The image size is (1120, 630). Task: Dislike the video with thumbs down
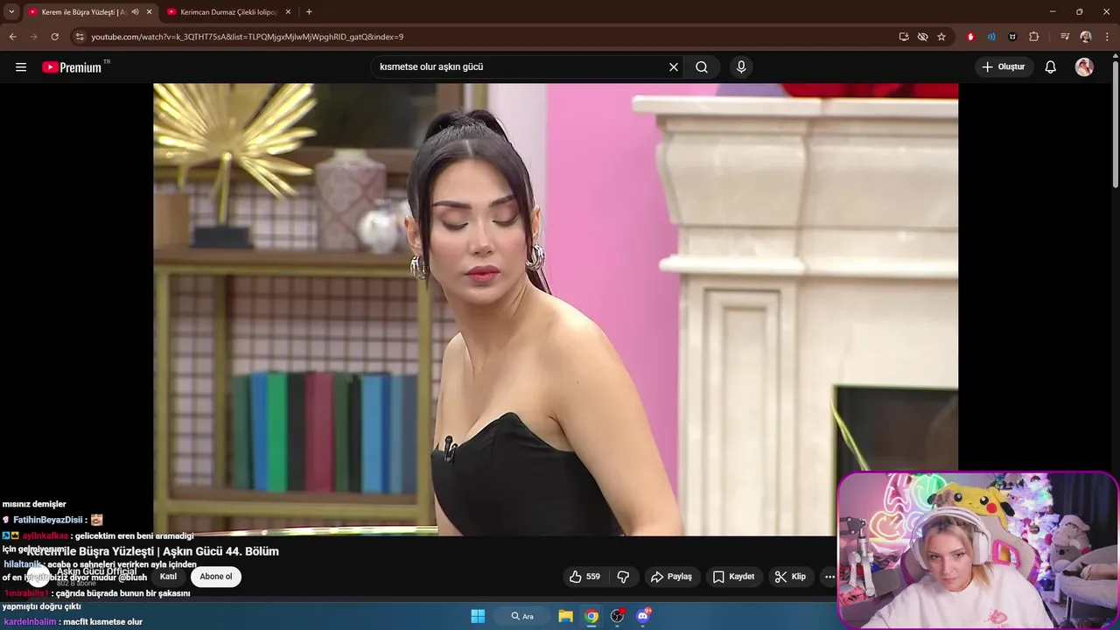pos(624,577)
